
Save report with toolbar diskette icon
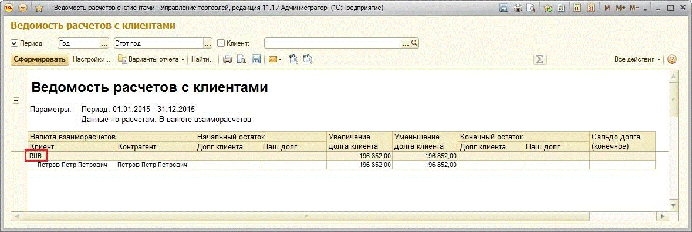click(256, 59)
